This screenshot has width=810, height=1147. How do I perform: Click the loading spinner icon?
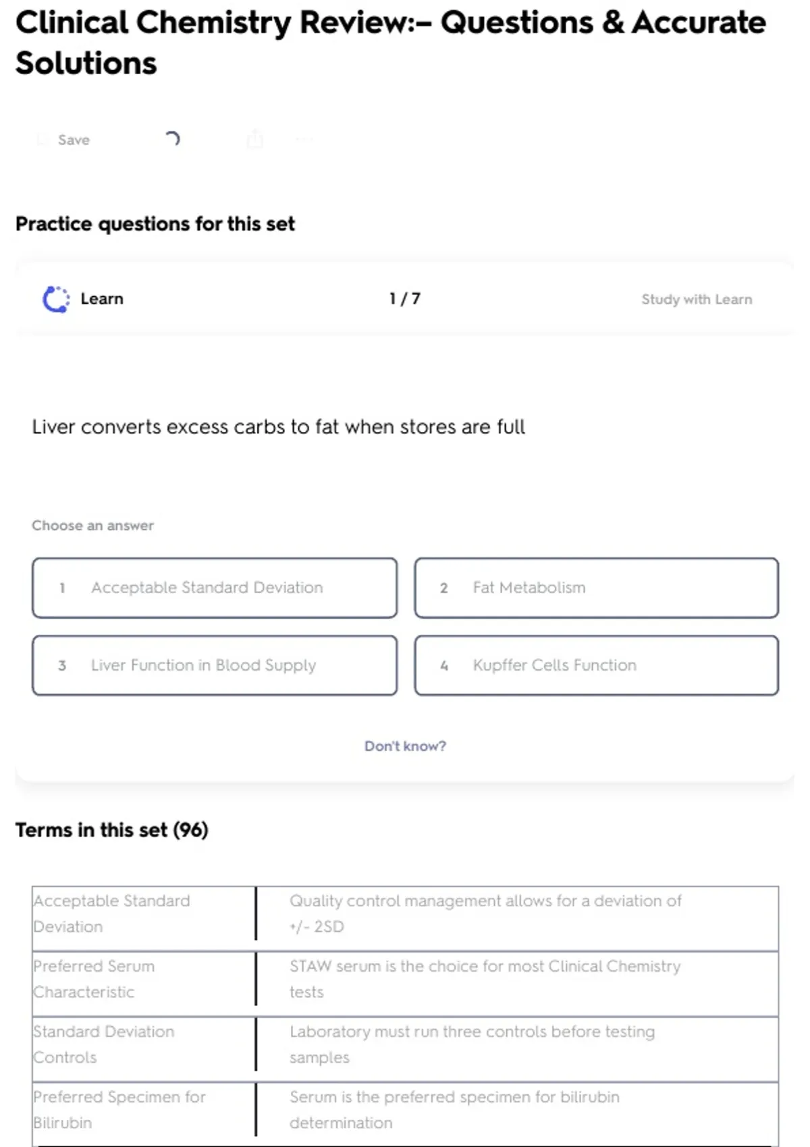point(172,139)
